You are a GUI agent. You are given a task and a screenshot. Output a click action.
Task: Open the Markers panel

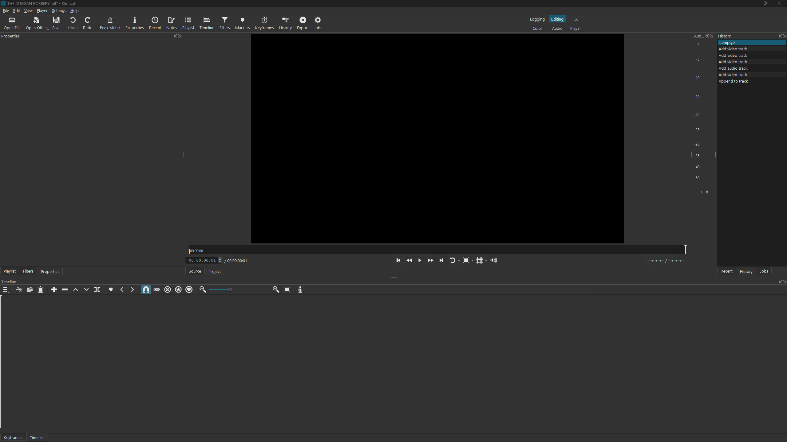click(242, 23)
